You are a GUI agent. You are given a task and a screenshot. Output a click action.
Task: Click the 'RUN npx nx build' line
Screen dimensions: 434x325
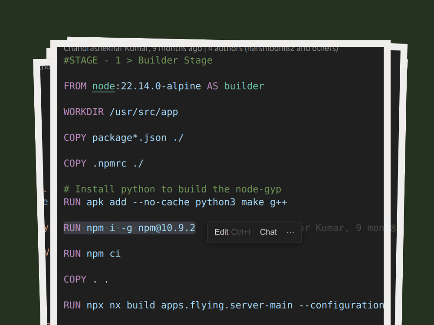click(224, 305)
